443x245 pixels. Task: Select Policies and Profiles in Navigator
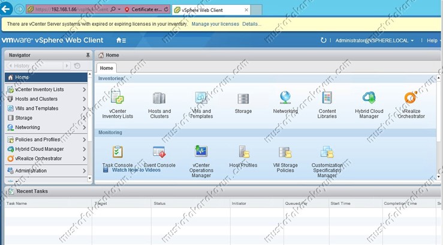click(46, 140)
